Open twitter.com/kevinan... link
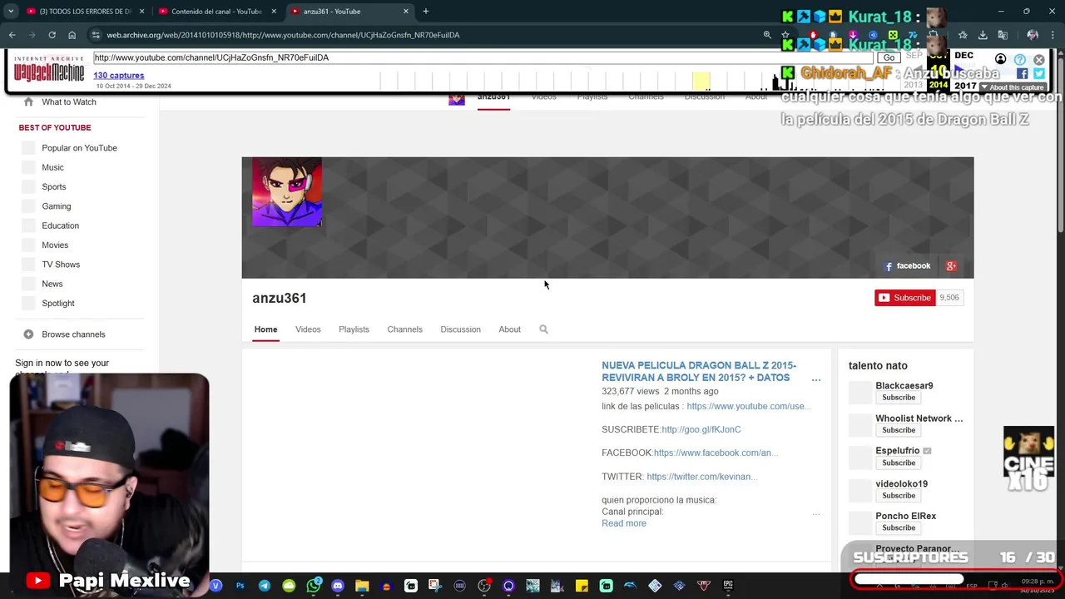Viewport: 1065px width, 599px height. 701,477
